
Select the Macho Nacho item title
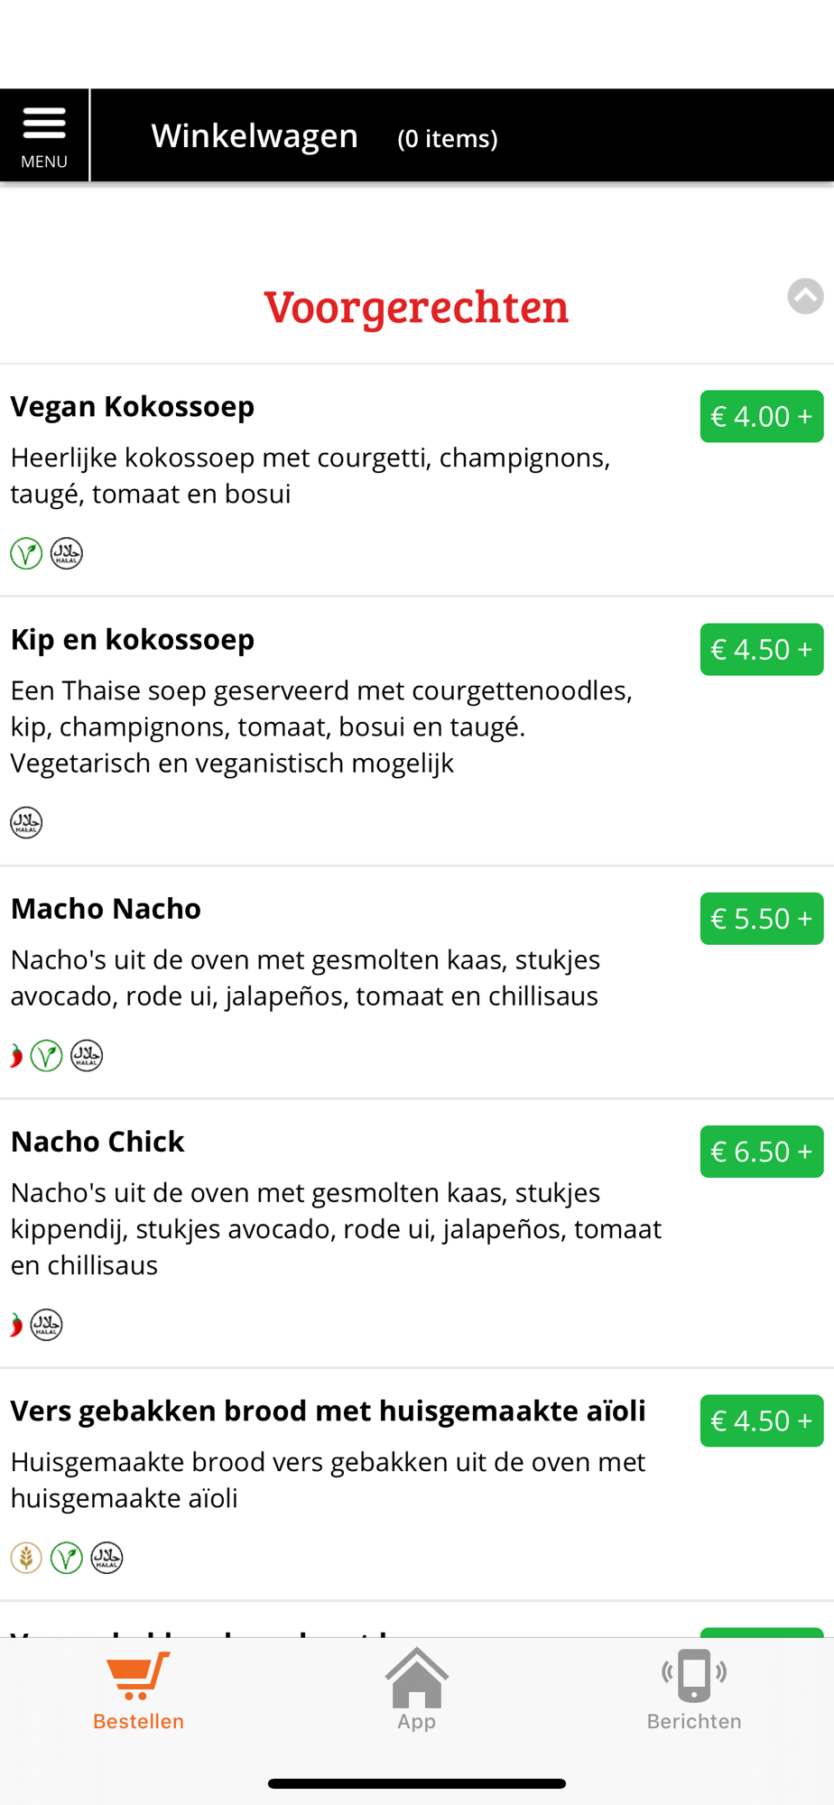[x=107, y=908]
